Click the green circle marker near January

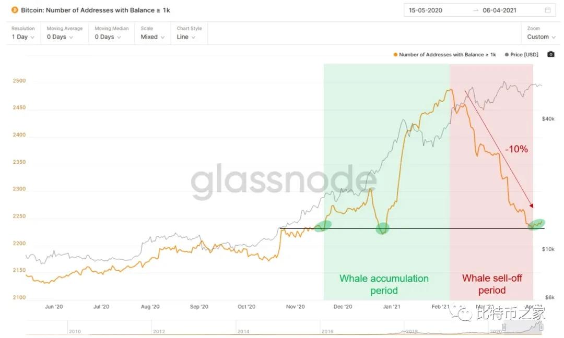coord(383,228)
